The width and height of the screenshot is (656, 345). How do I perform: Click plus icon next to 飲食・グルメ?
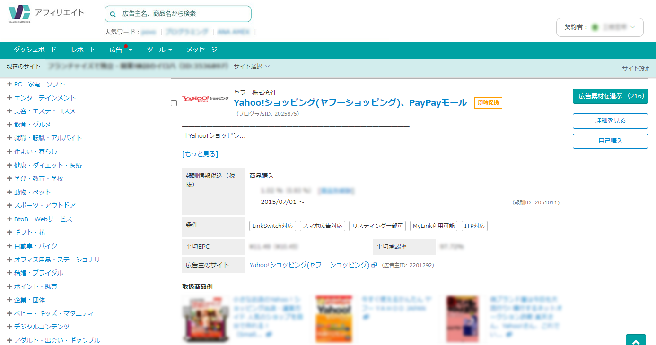coord(9,125)
